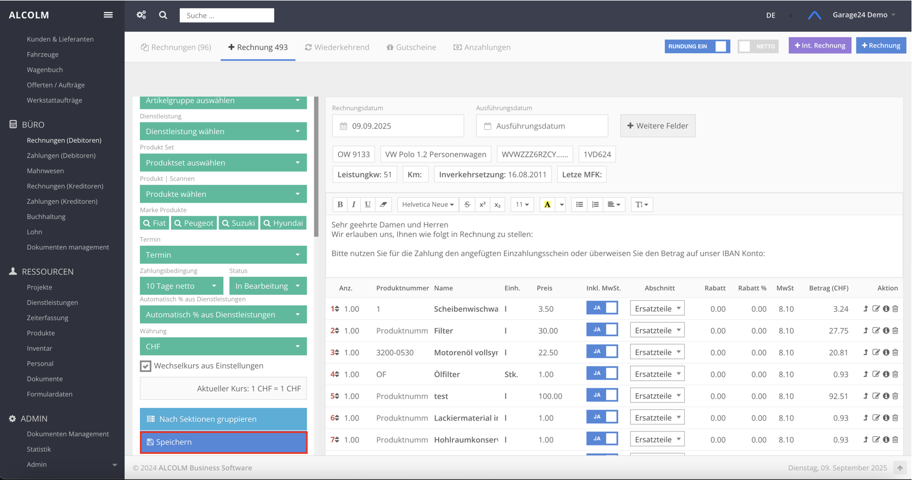This screenshot has height=480, width=912.
Task: Delete the Scheibenwischwasser row via trash icon
Action: [x=895, y=309]
